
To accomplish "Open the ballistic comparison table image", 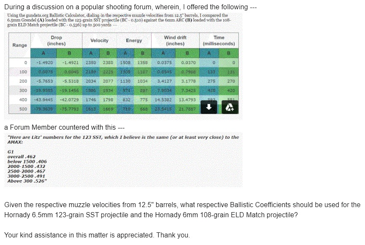I will pos(123,66).
